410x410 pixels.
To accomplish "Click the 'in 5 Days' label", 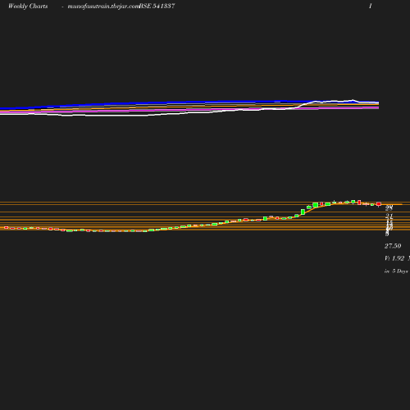I will click(x=396, y=271).
